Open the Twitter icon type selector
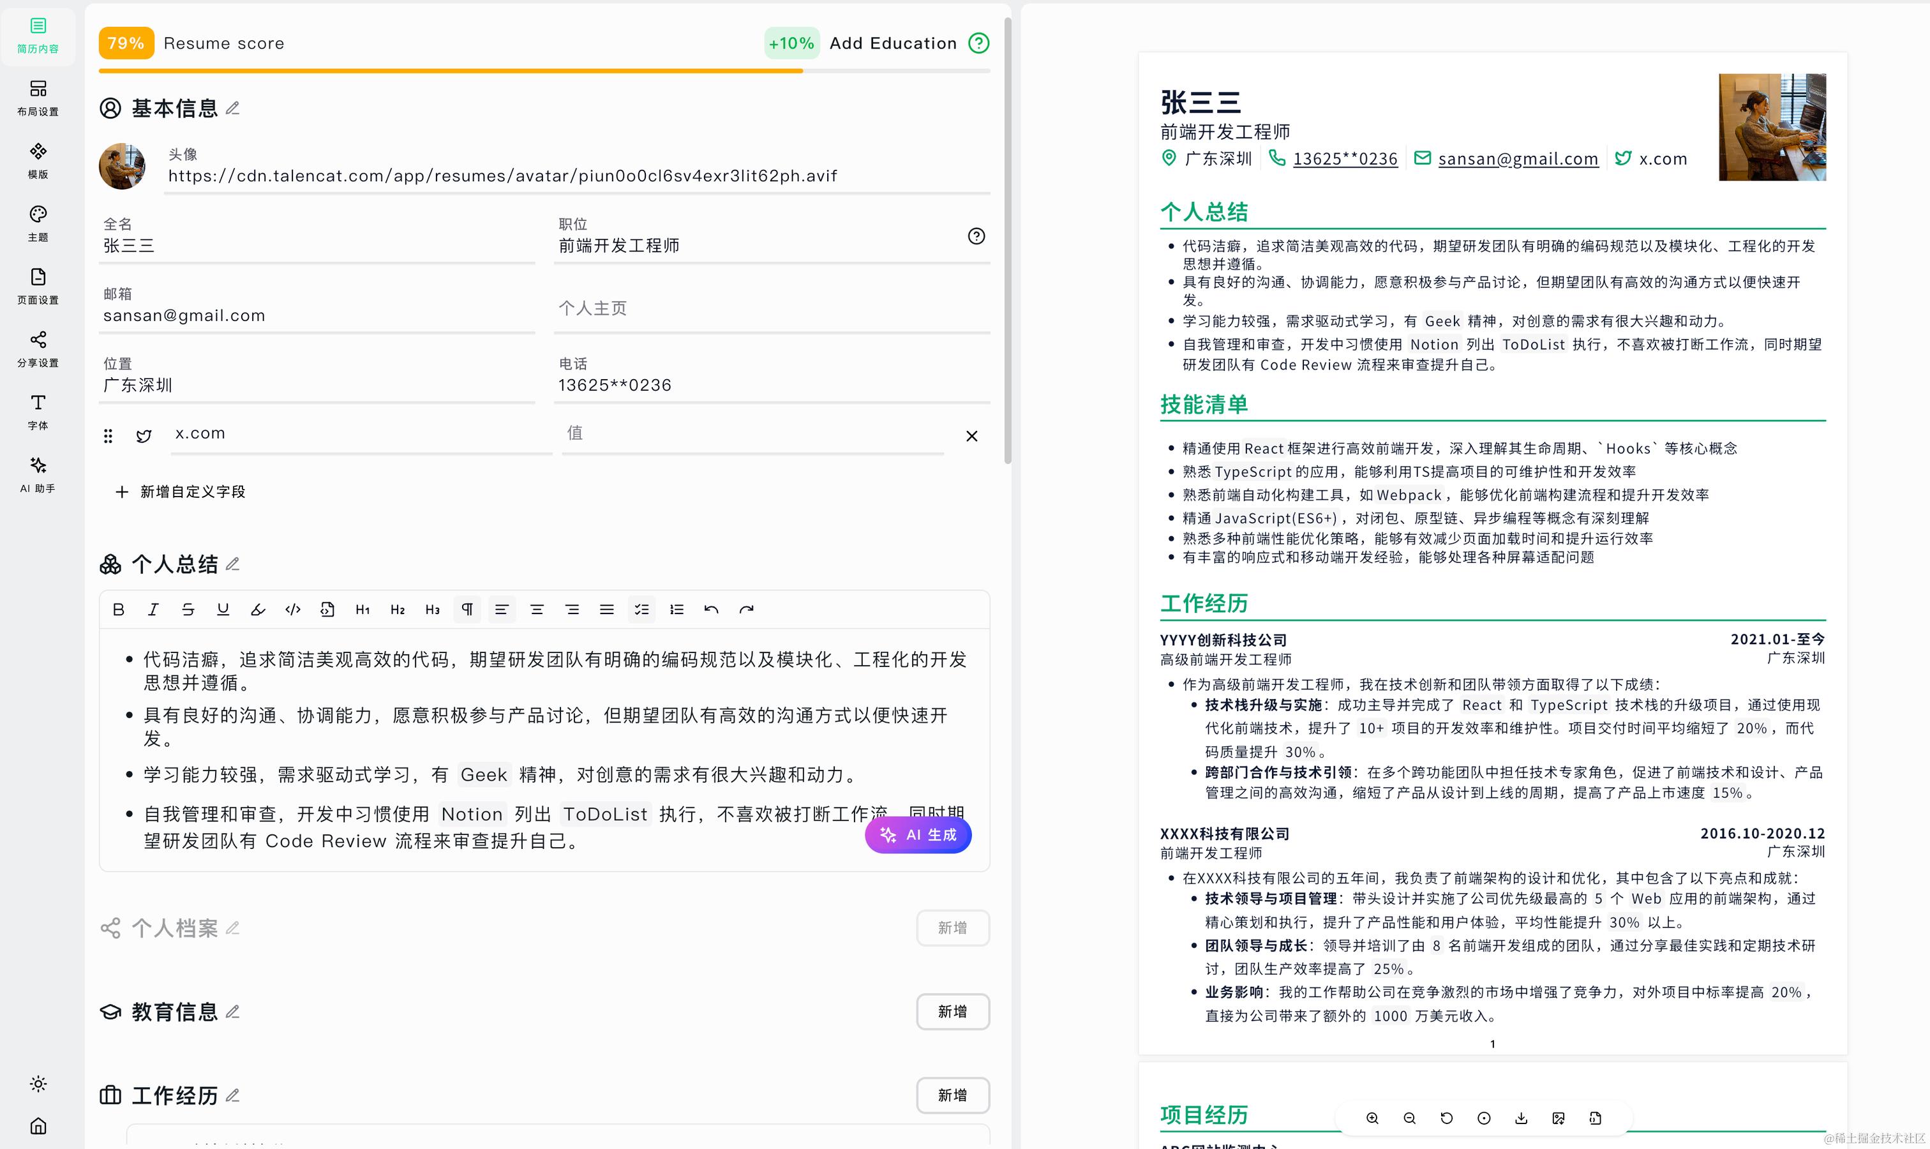The height and width of the screenshot is (1149, 1930). [143, 436]
